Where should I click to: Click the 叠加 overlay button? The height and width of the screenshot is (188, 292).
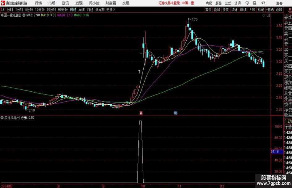click(217, 10)
